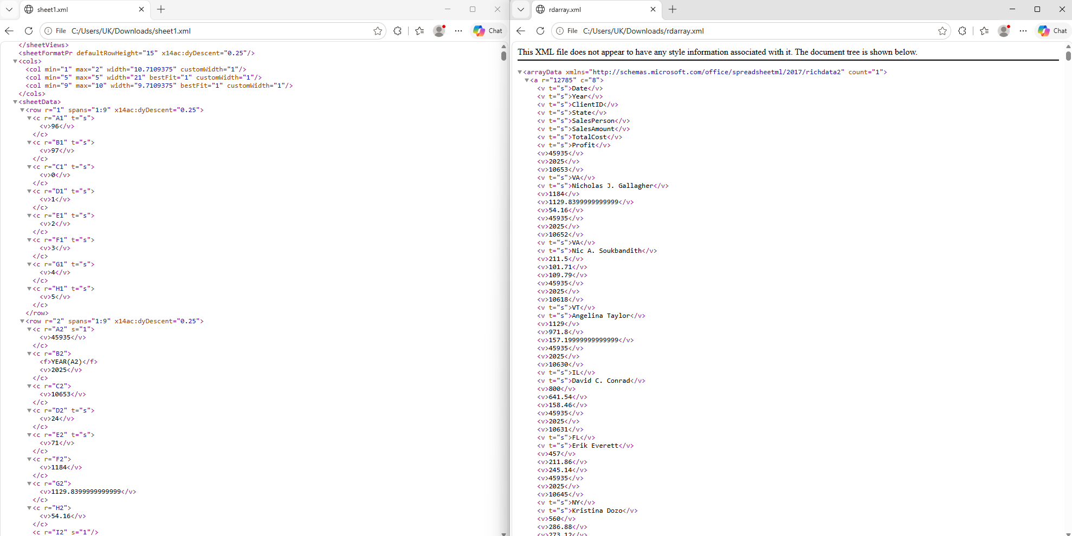1072x536 pixels.
Task: Open a new tab in rdarray.xml window
Action: [673, 9]
